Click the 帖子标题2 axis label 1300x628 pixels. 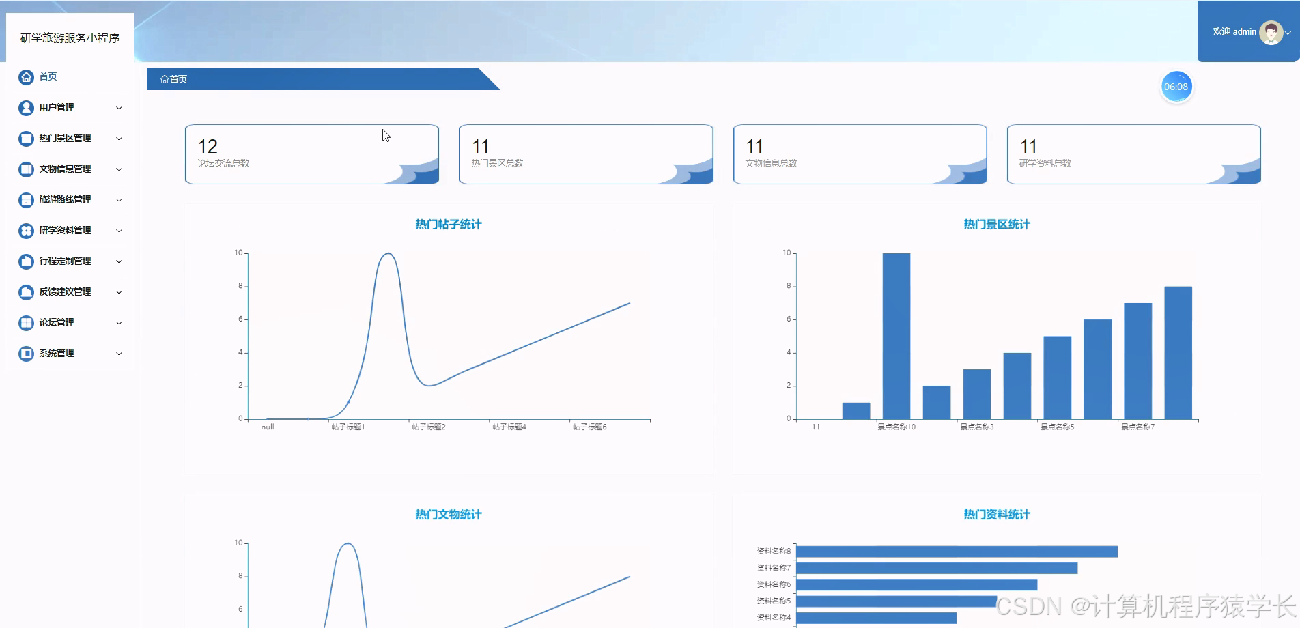click(429, 427)
